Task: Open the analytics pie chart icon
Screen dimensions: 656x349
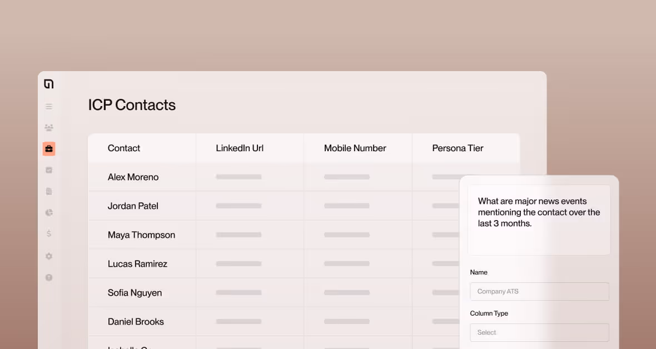Action: pos(49,212)
